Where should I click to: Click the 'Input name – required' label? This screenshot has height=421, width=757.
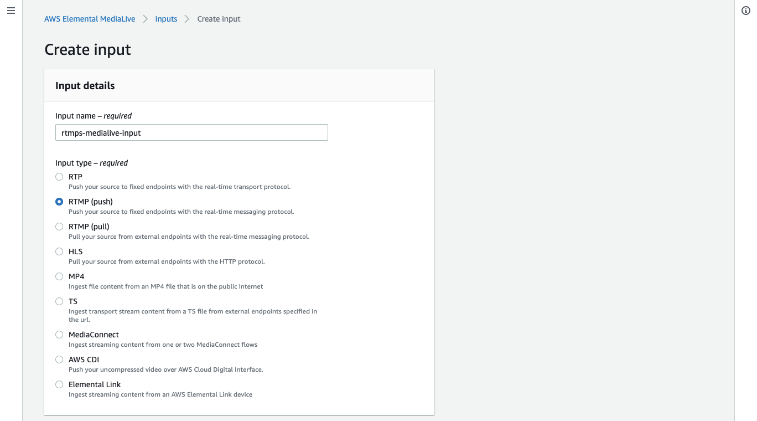click(94, 116)
